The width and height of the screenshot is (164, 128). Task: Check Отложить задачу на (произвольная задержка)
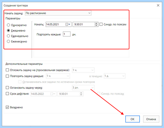click(x=7, y=70)
